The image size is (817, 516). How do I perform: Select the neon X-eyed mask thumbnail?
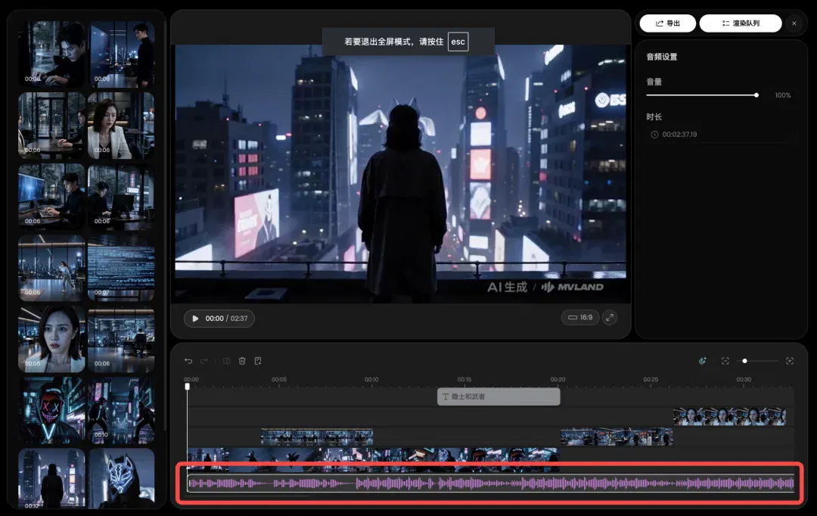click(51, 410)
